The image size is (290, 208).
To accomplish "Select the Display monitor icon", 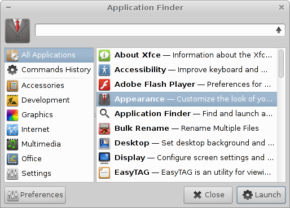I will [x=104, y=158].
